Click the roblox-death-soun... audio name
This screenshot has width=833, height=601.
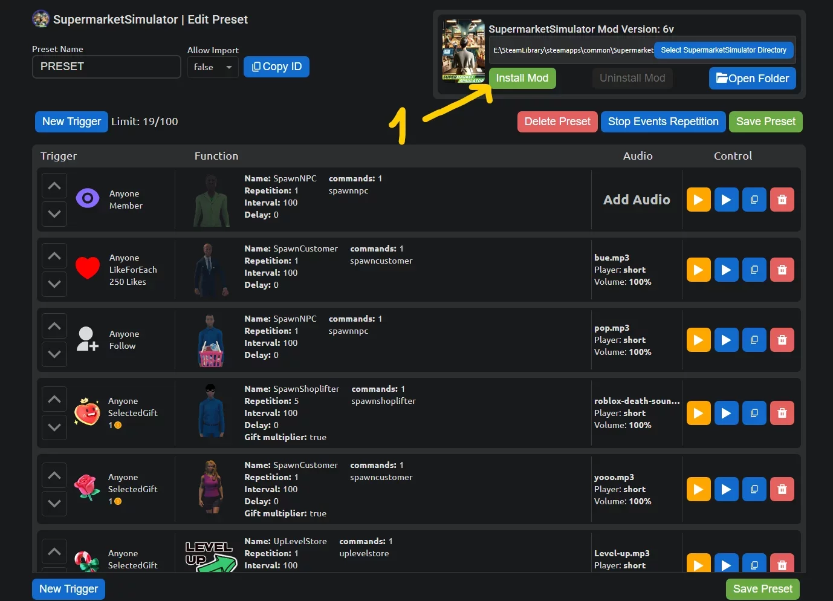coord(637,401)
